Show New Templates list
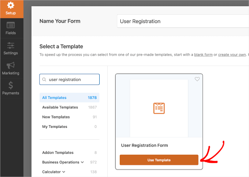The image size is (249, 177). click(56, 117)
